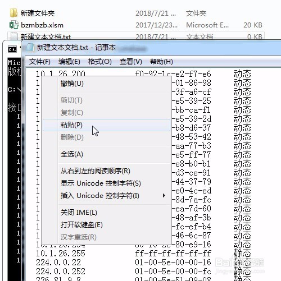Click the bzmbzb.xlsm Excel file icon
The image size is (281, 281).
13,25
